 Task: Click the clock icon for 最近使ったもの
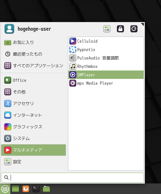[x=8, y=54]
